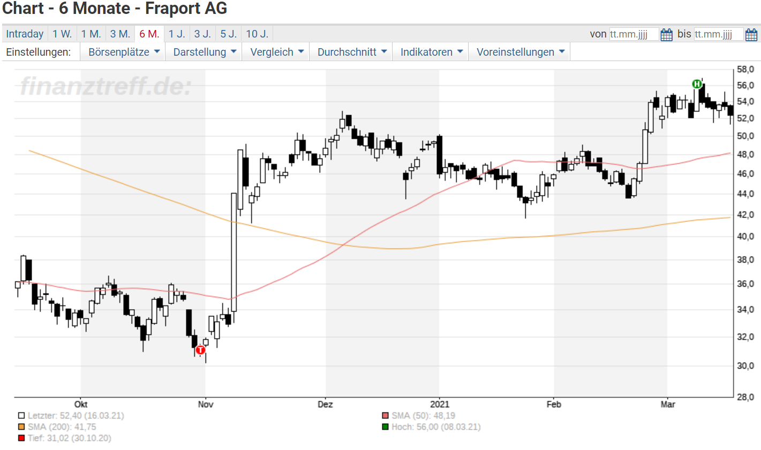
Task: Expand the Indikatoren dropdown
Action: (431, 52)
